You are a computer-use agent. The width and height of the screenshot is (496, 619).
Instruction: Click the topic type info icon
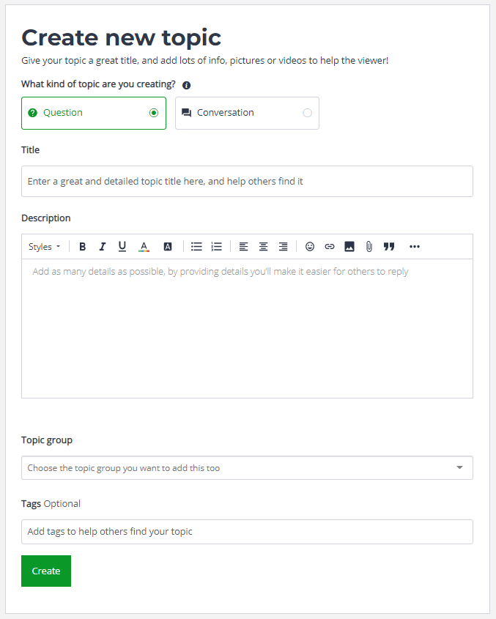(x=186, y=85)
